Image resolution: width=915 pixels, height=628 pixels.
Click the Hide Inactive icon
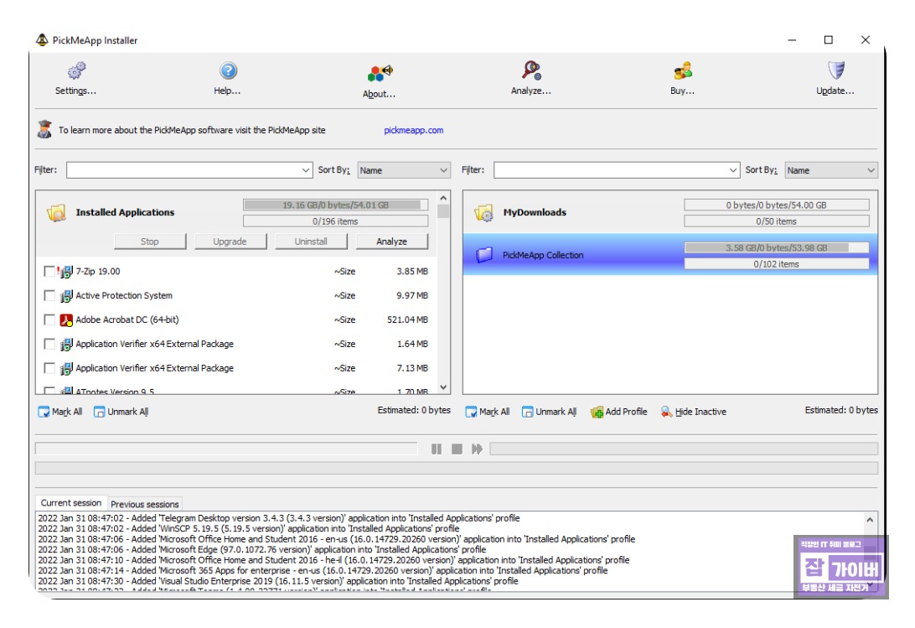(x=666, y=412)
